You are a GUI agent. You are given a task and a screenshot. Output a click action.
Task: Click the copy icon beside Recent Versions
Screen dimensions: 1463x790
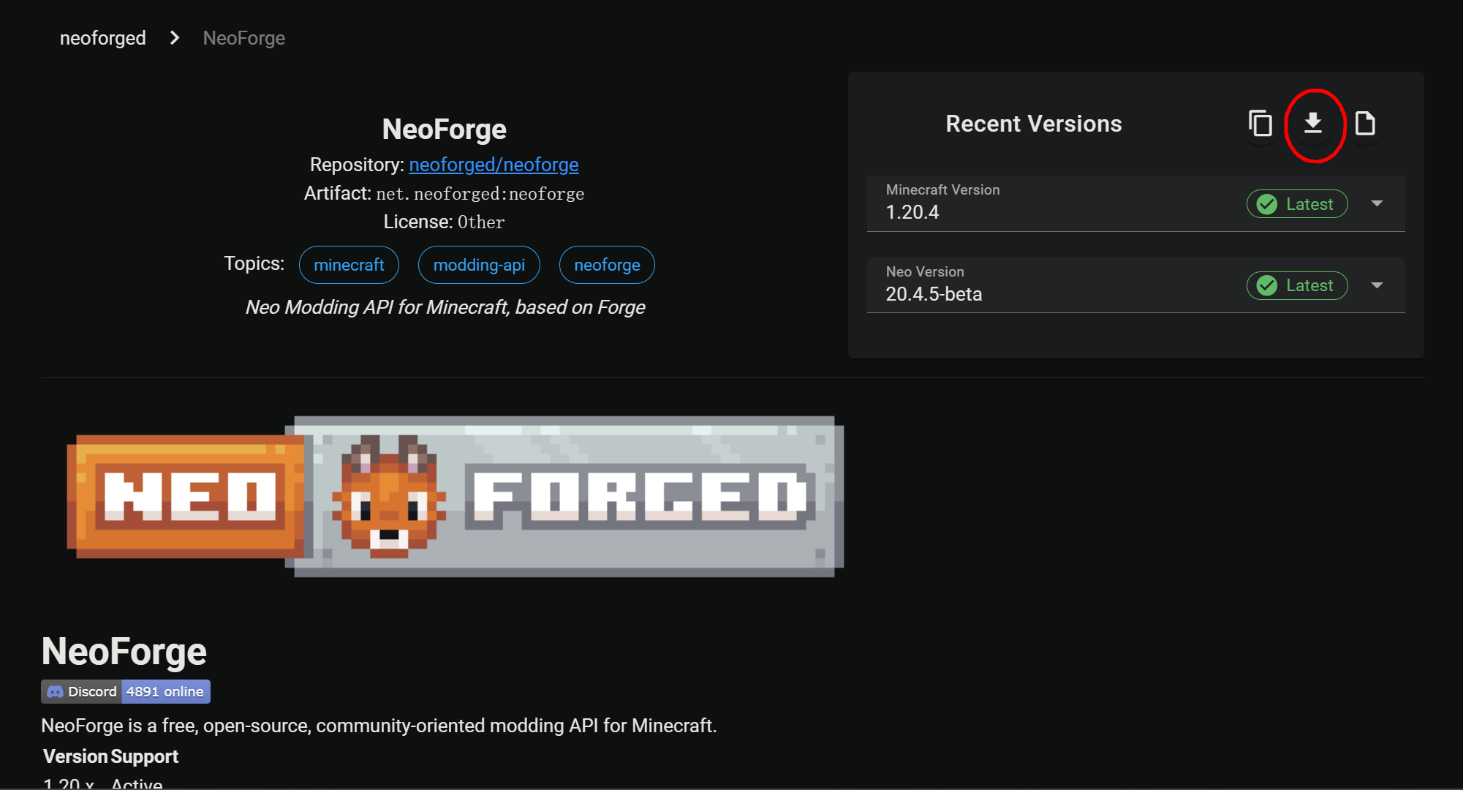tap(1260, 124)
